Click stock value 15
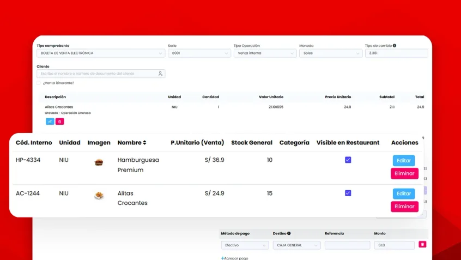Screen dimensions: 461x260 [270, 194]
